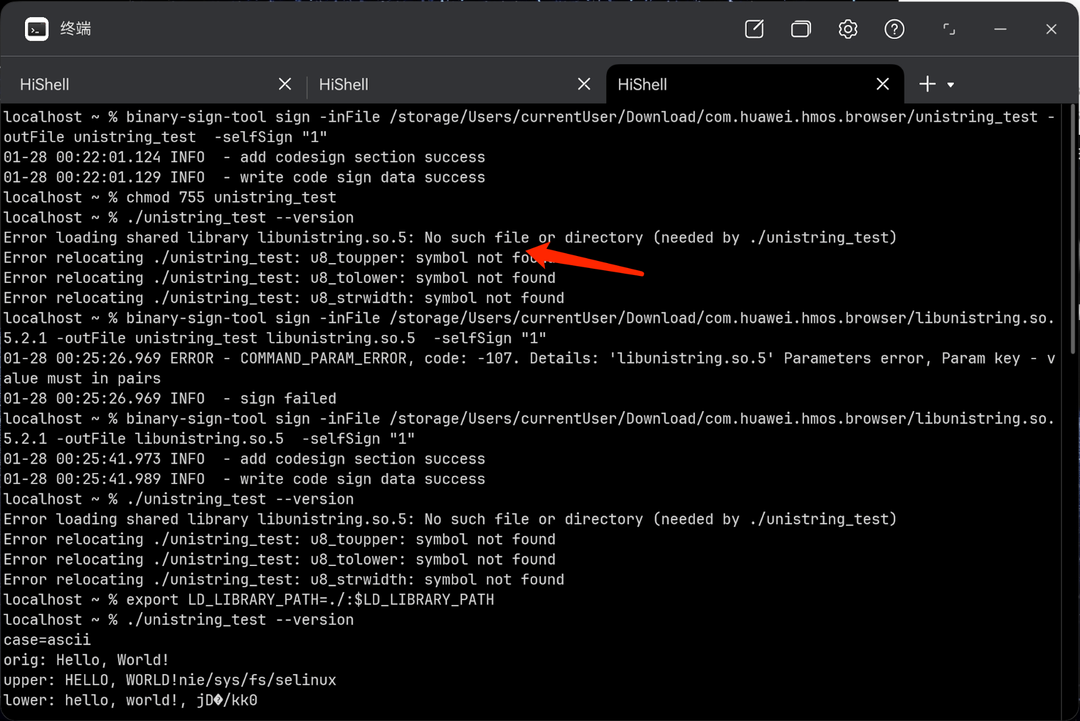
Task: Click the multi-window stack icon
Action: click(x=800, y=29)
